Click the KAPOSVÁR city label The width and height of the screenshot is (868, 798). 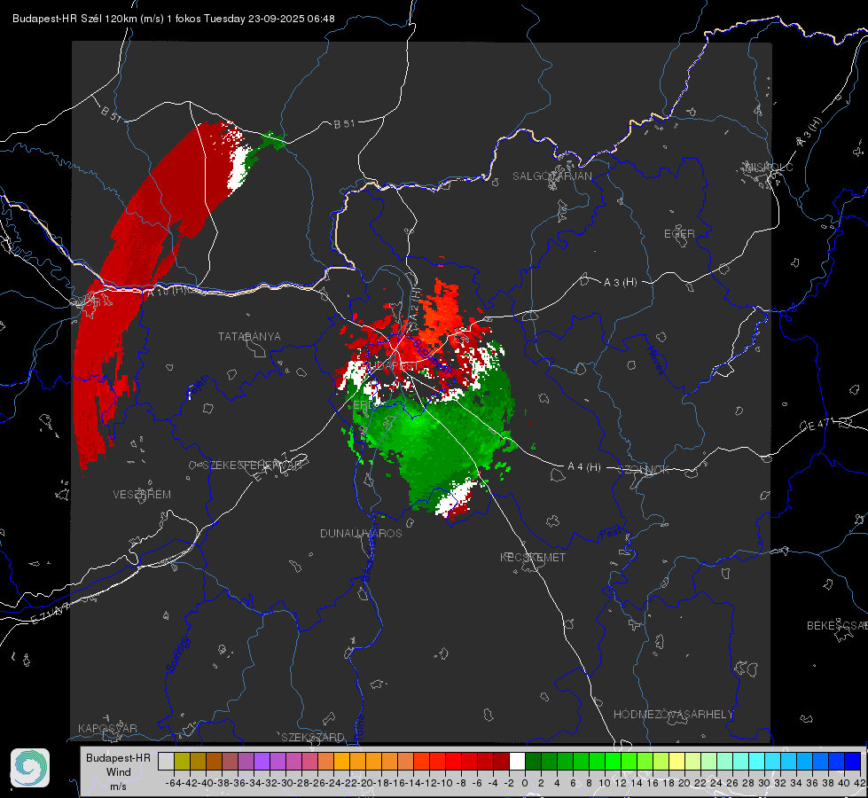pyautogui.click(x=107, y=728)
